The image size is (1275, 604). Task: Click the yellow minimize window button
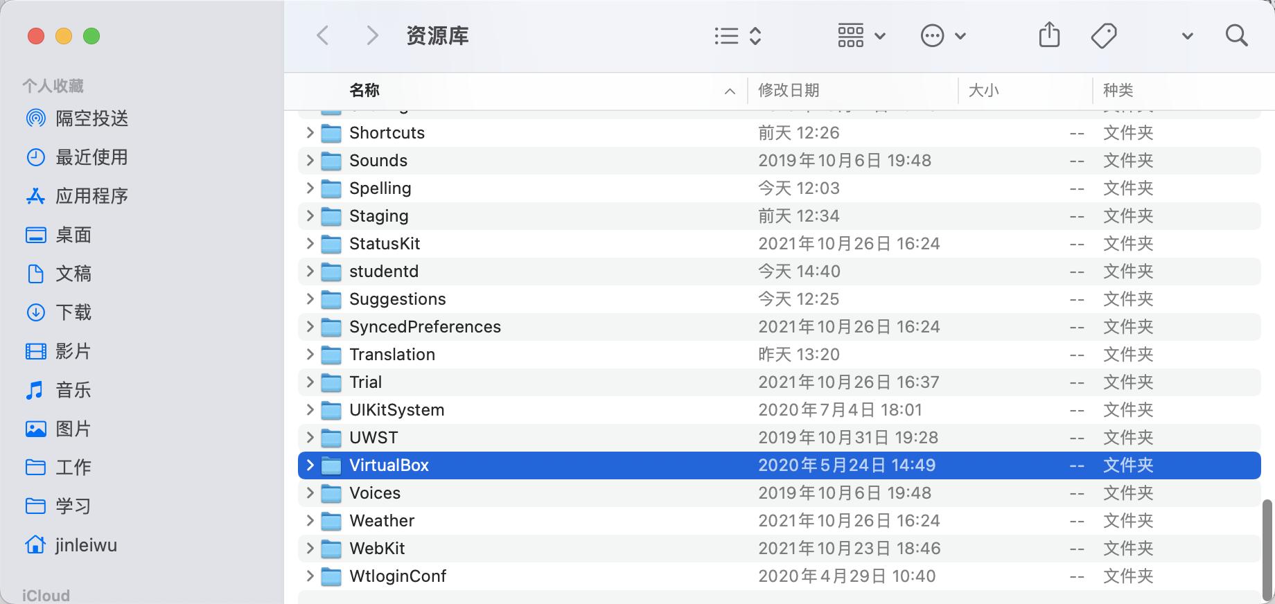click(64, 36)
